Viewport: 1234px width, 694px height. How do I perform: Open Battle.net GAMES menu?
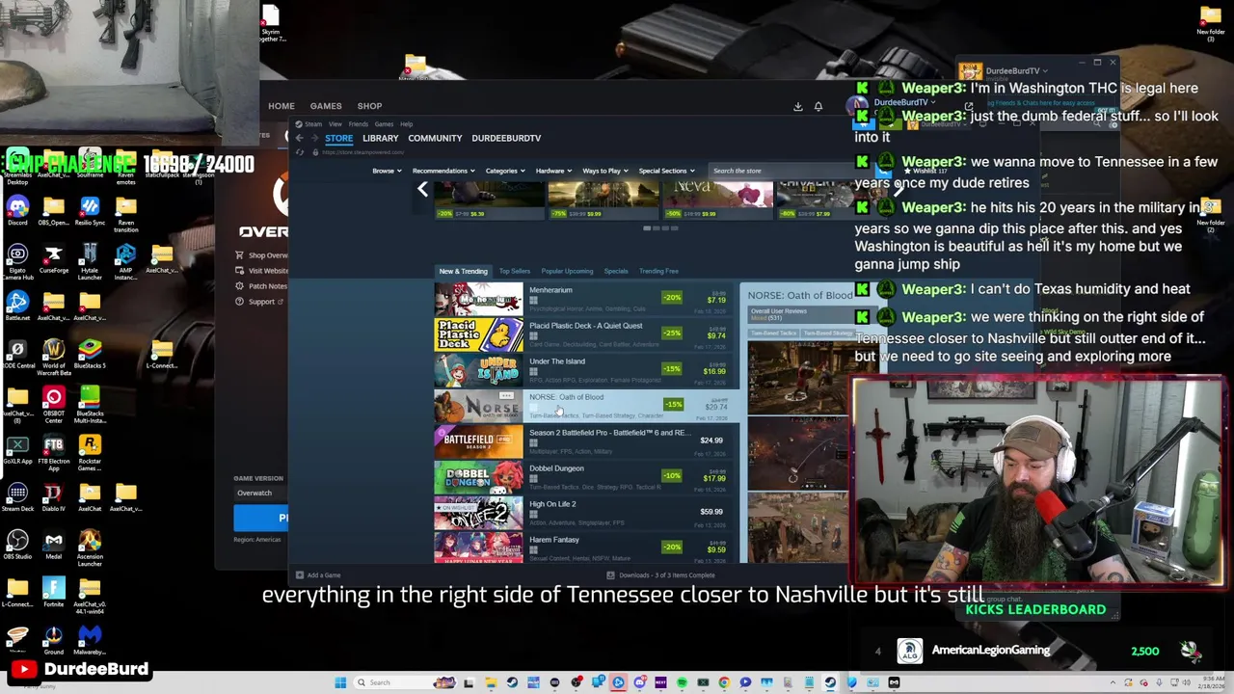[x=326, y=106]
